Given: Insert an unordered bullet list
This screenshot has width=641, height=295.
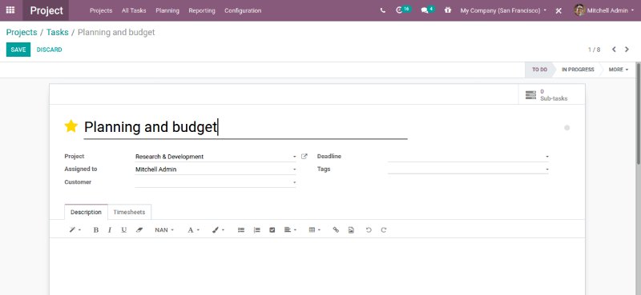Looking at the screenshot, I should click(x=241, y=229).
